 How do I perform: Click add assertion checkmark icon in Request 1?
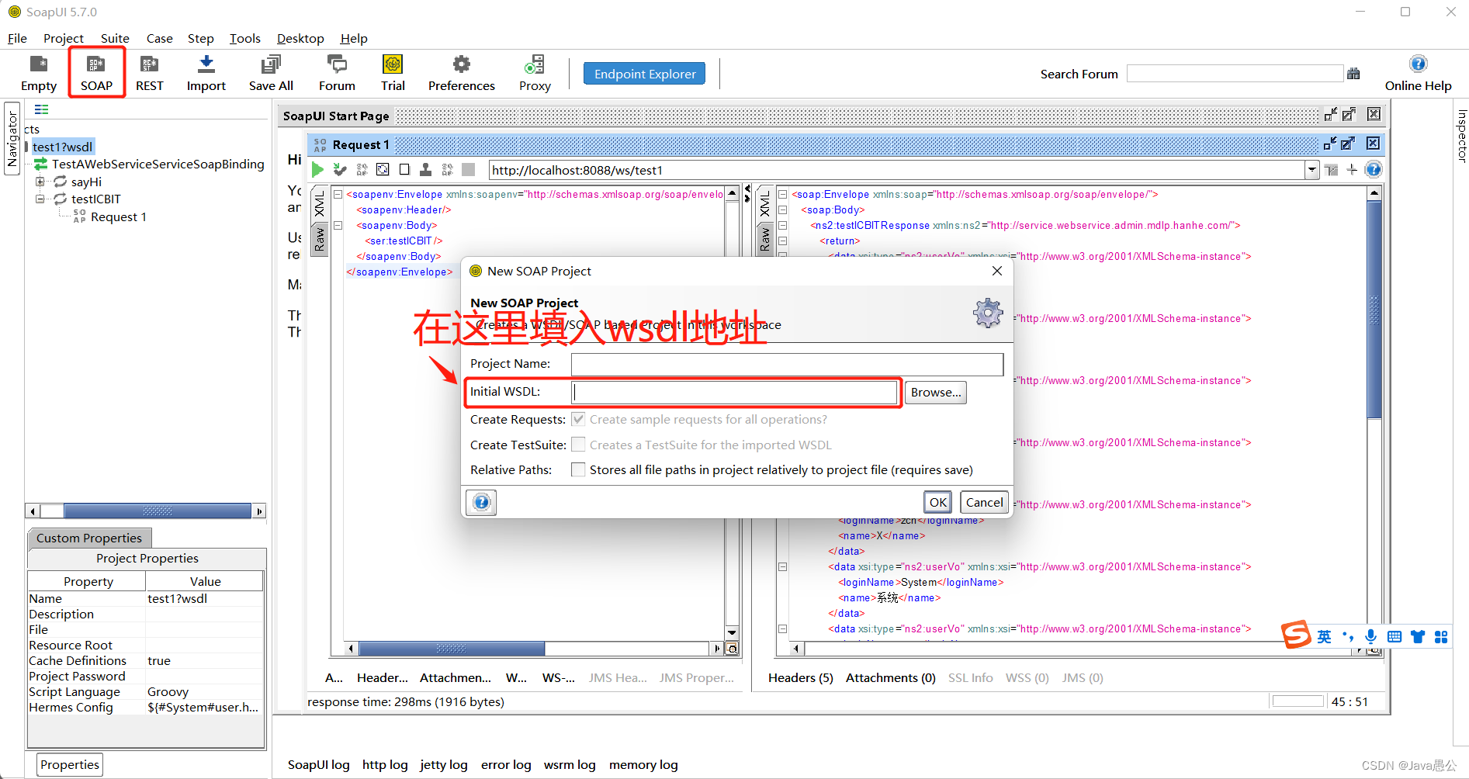[340, 169]
